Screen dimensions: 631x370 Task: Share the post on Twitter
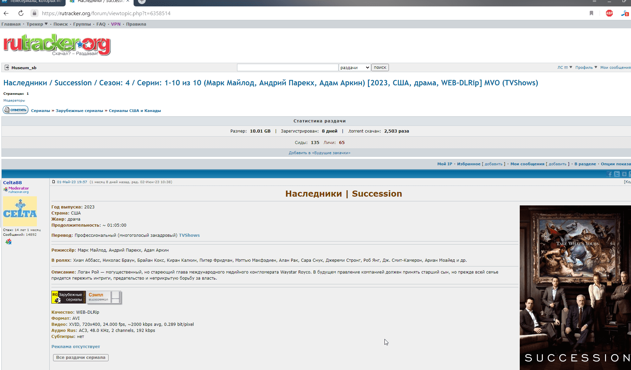(x=617, y=174)
